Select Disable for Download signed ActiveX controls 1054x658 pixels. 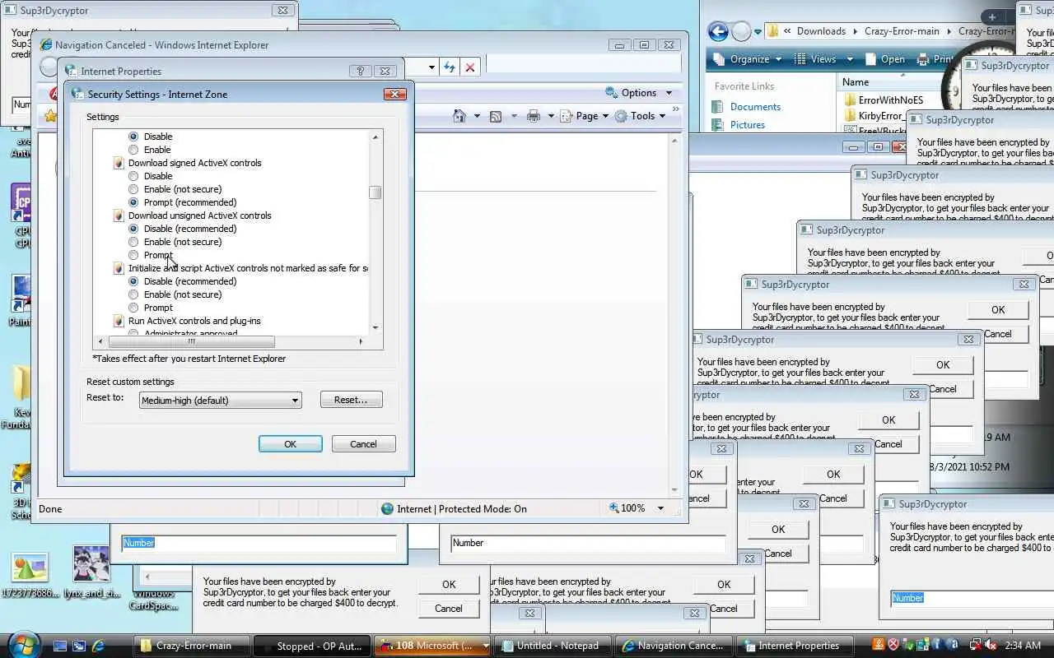133,176
